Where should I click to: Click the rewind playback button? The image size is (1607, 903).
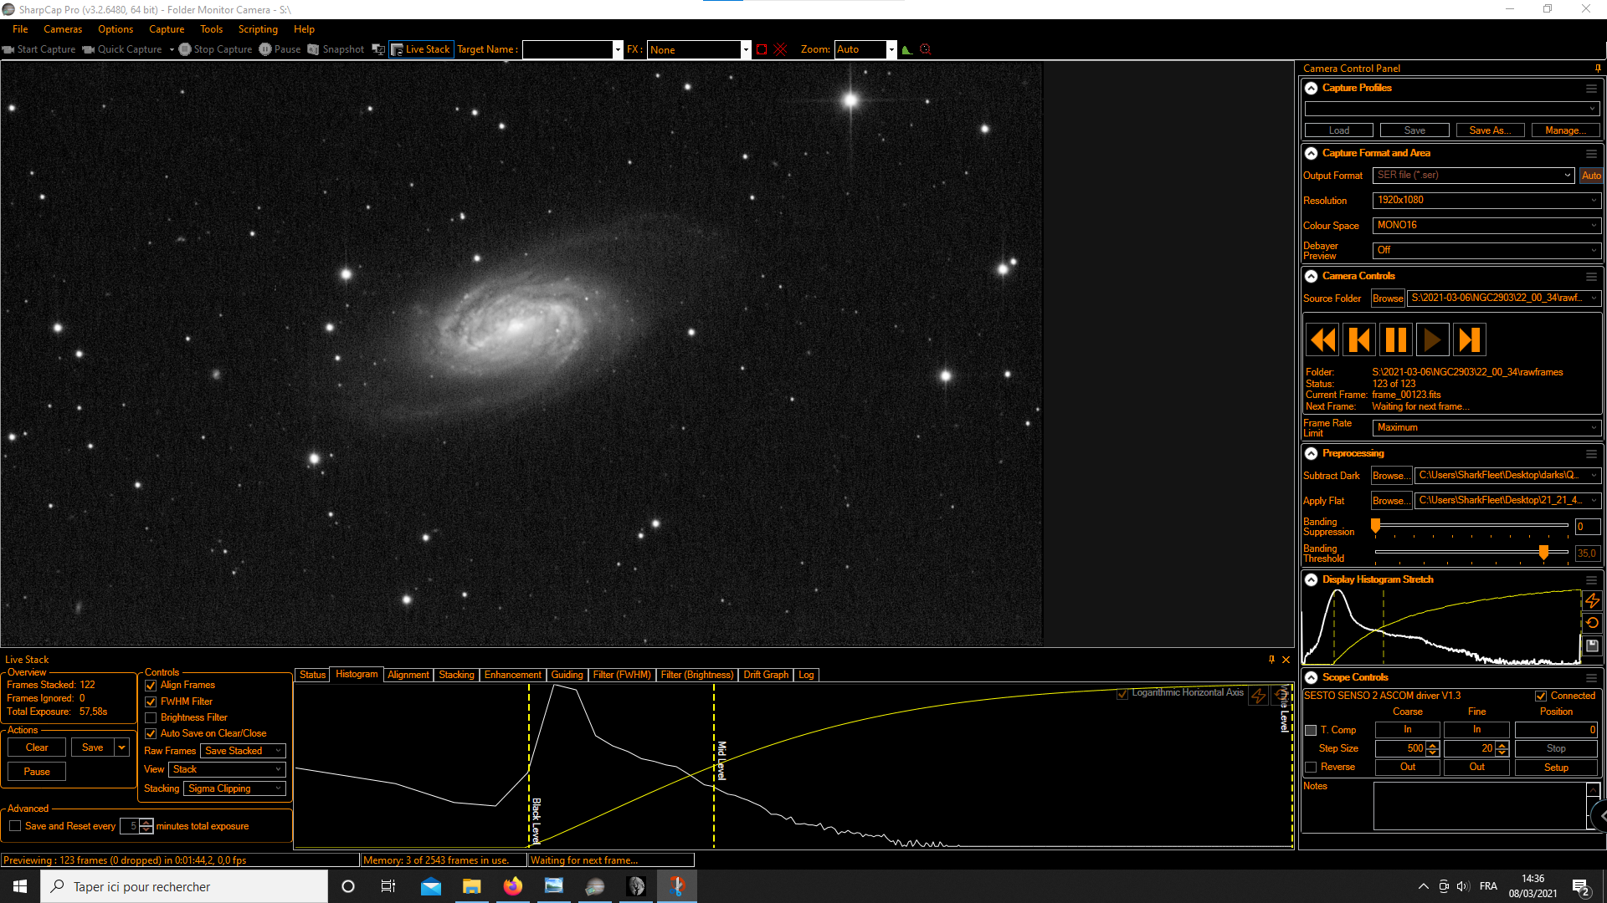click(1323, 340)
